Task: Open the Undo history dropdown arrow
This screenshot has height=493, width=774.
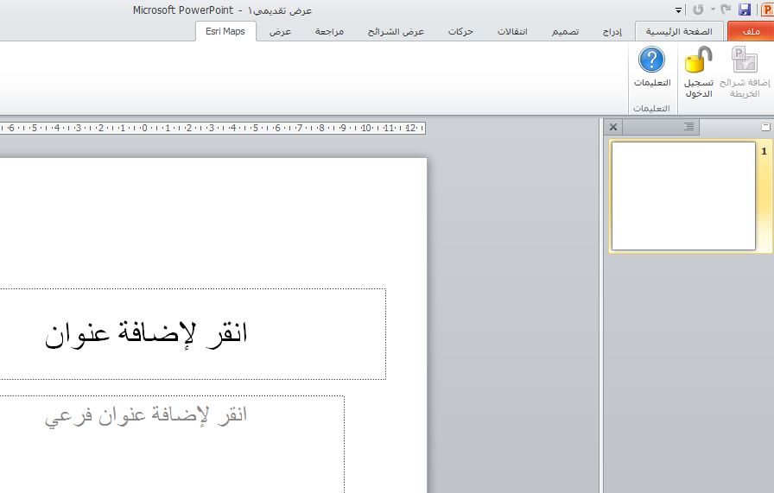Action: click(x=713, y=9)
